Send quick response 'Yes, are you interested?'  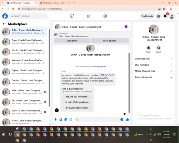pyautogui.click(x=77, y=97)
